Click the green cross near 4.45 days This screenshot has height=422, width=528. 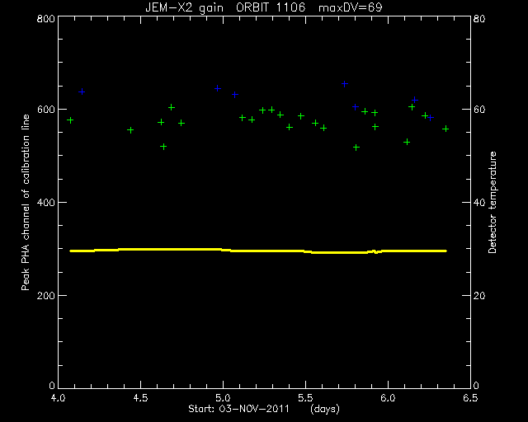point(130,130)
